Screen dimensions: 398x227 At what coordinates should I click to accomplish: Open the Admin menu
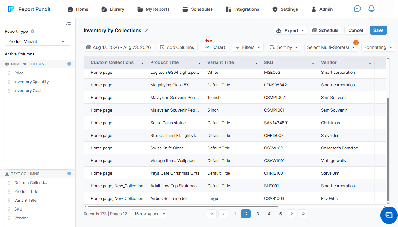click(322, 9)
